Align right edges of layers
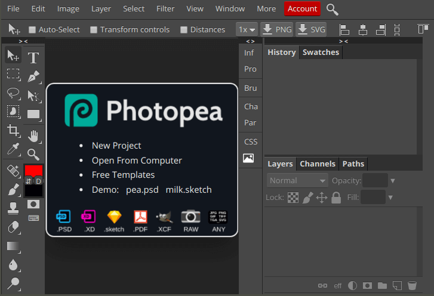This screenshot has width=434, height=296. pyautogui.click(x=381, y=29)
